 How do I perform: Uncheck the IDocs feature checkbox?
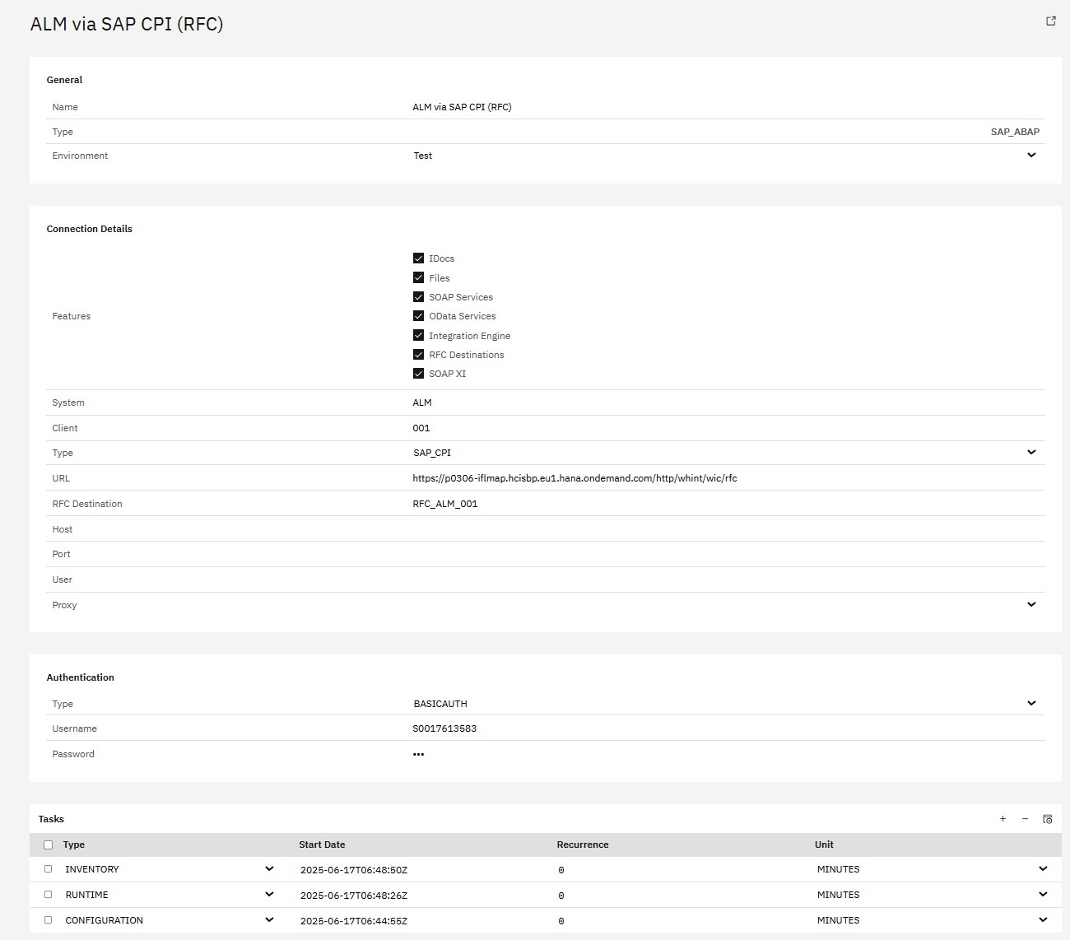point(419,258)
